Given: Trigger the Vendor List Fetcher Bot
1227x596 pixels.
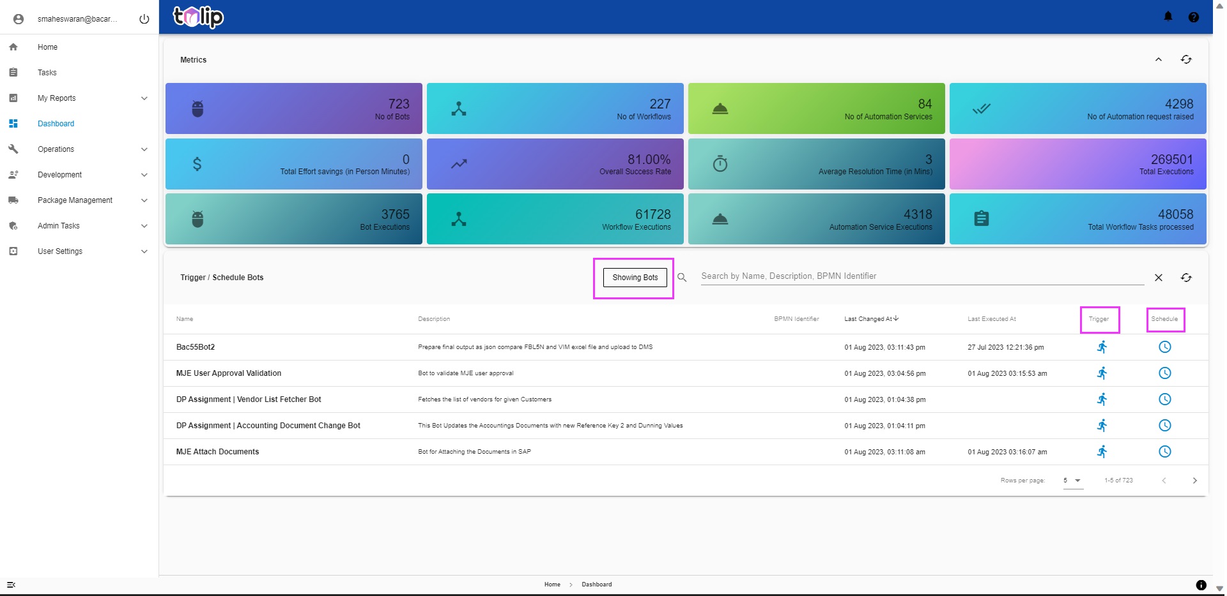Looking at the screenshot, I should point(1102,399).
